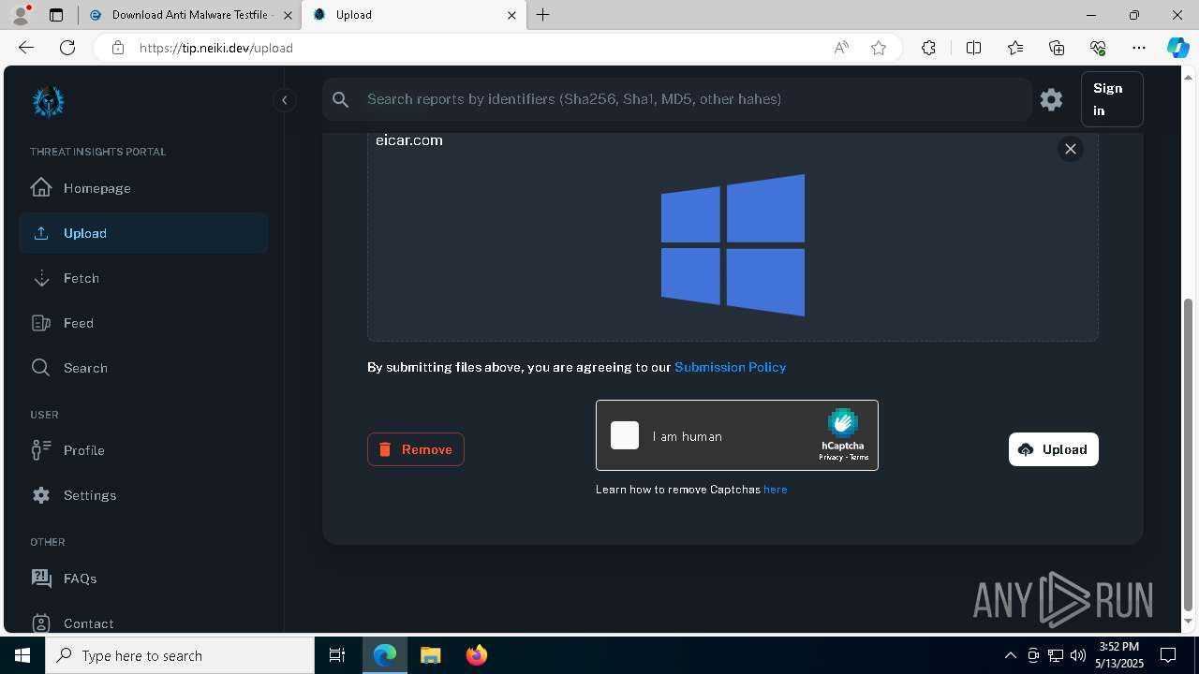Click the Edge taskbar icon
This screenshot has height=674, width=1199.
[x=385, y=655]
